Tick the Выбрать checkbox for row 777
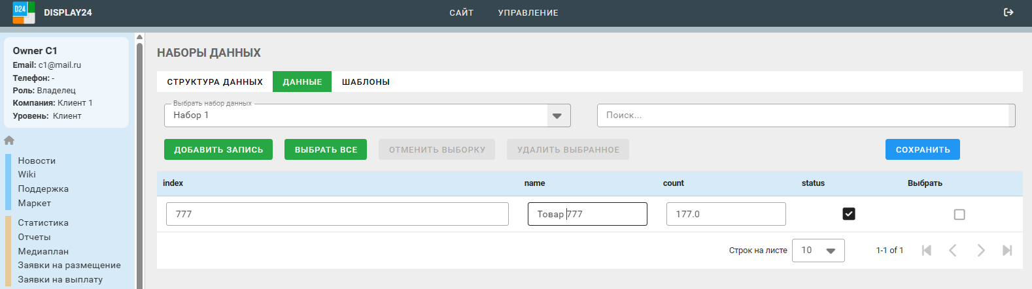Viewport: 1032px width, 289px height. pos(959,215)
